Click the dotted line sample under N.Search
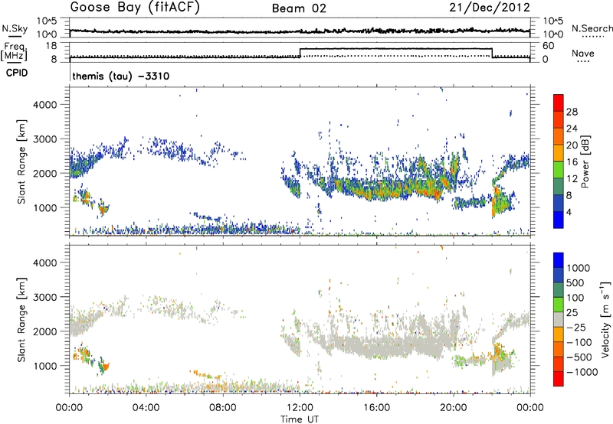 pyautogui.click(x=592, y=37)
